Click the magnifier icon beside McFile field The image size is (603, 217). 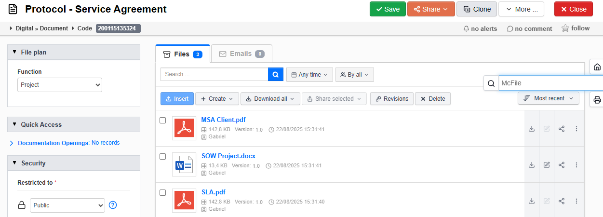(491, 83)
